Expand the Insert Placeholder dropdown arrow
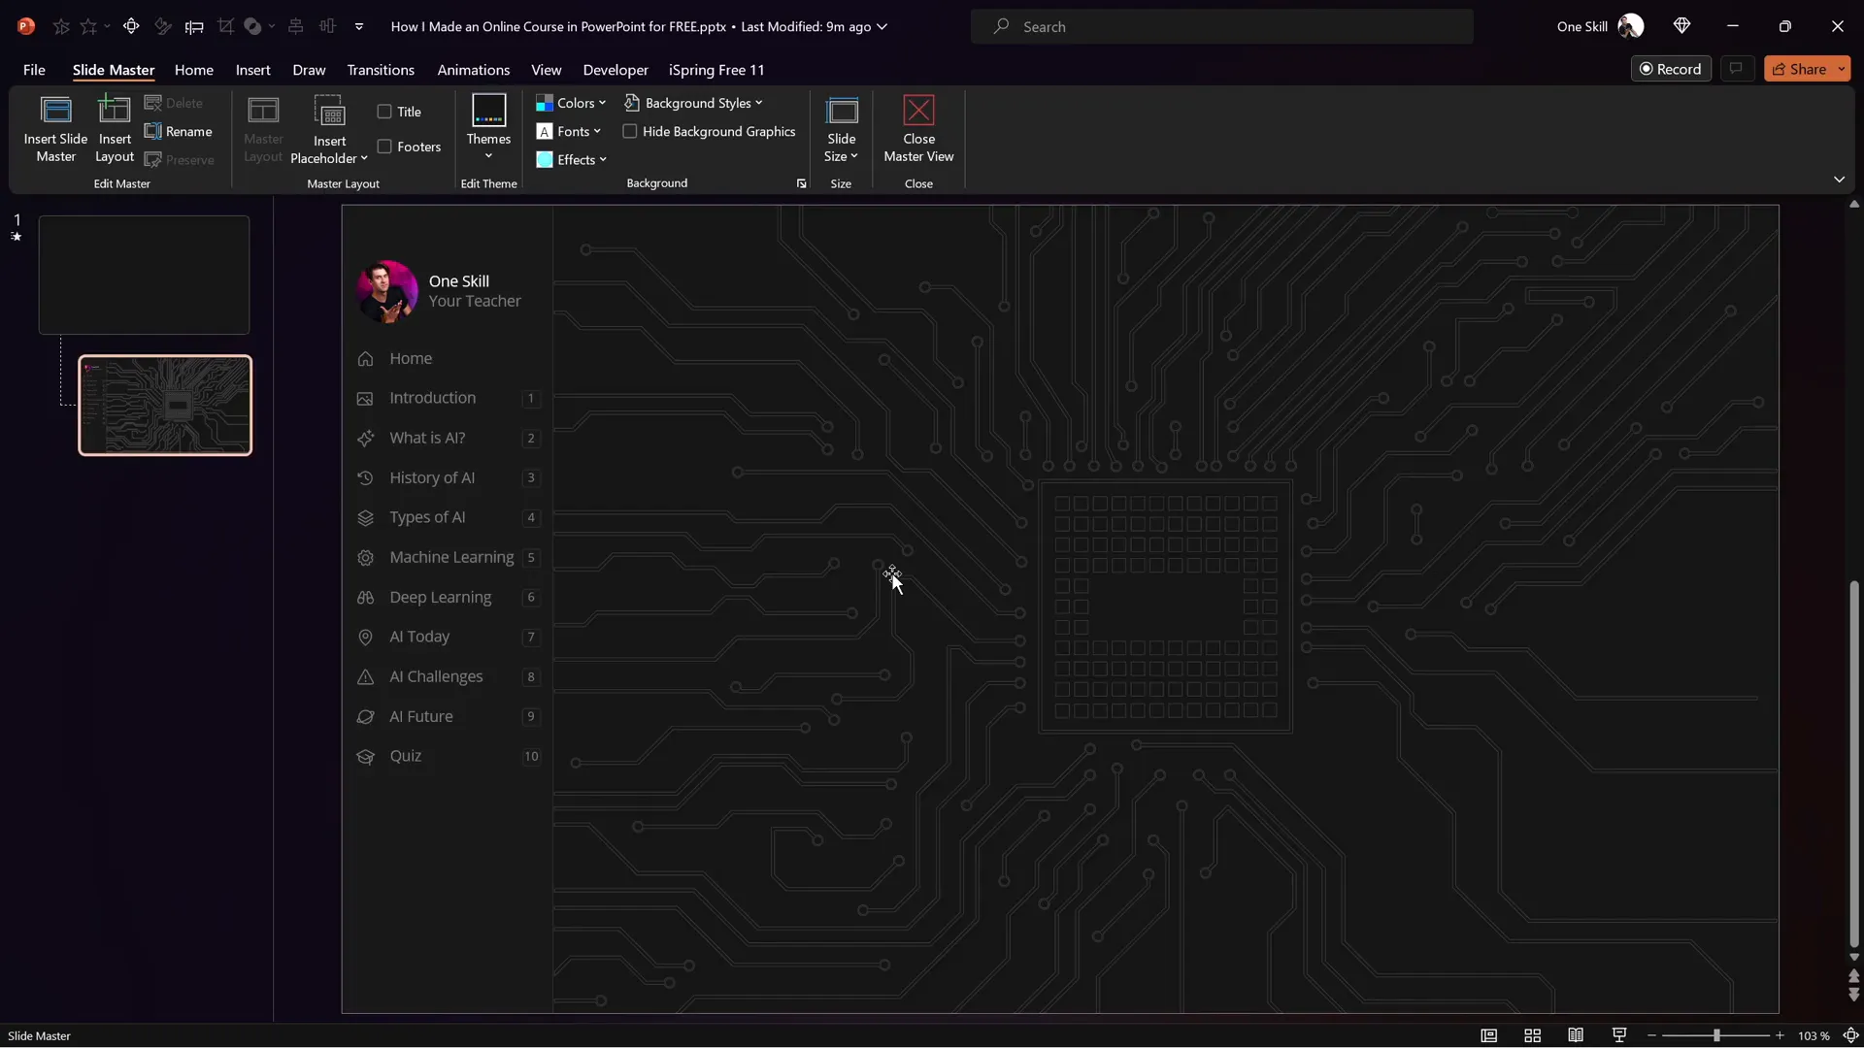The image size is (1864, 1048). 364,158
